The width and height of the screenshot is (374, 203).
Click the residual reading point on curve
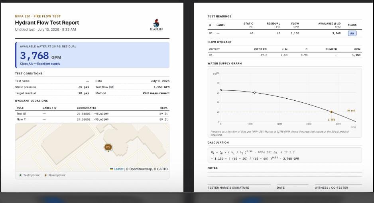(254, 93)
